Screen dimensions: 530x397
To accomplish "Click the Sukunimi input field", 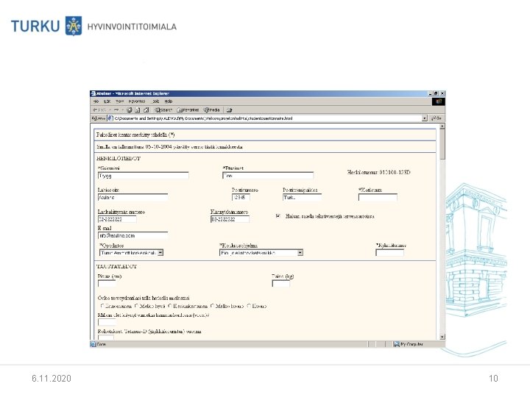I will [x=144, y=176].
